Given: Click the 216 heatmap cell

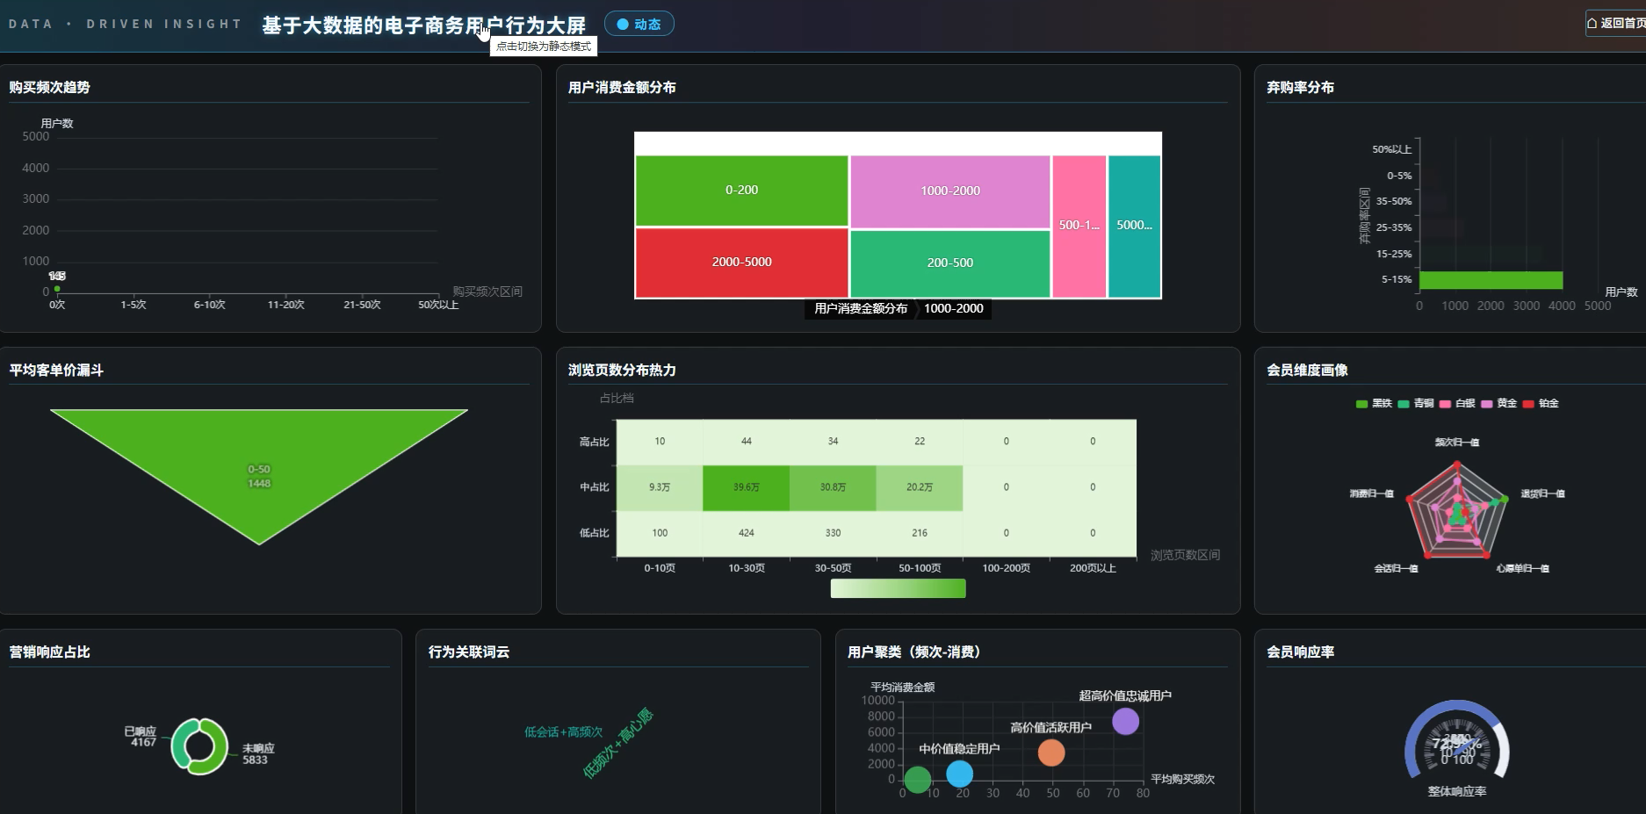Looking at the screenshot, I should click(920, 533).
